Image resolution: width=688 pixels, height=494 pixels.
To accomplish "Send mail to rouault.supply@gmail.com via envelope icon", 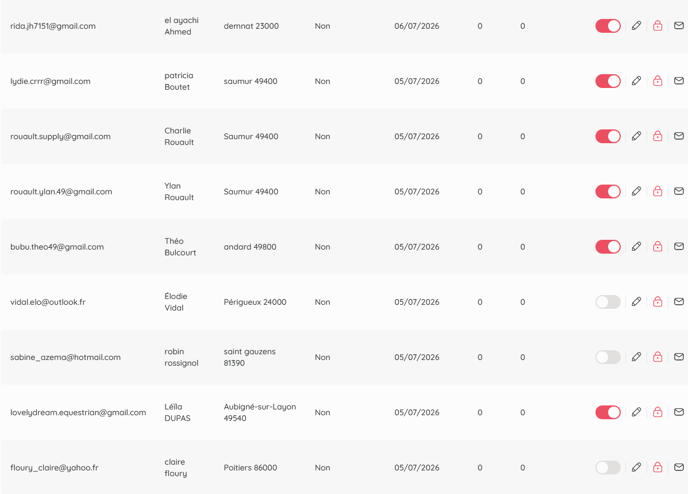I will (x=679, y=136).
